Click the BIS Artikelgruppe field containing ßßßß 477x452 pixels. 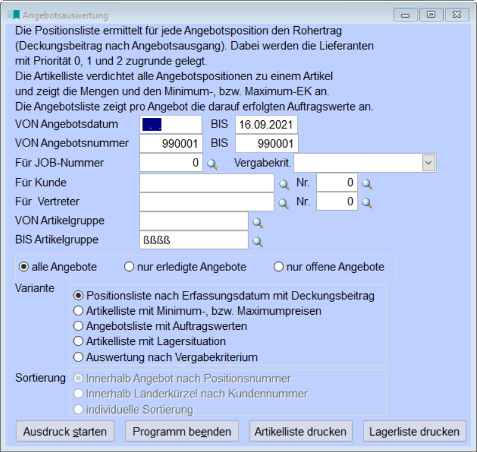coord(194,240)
